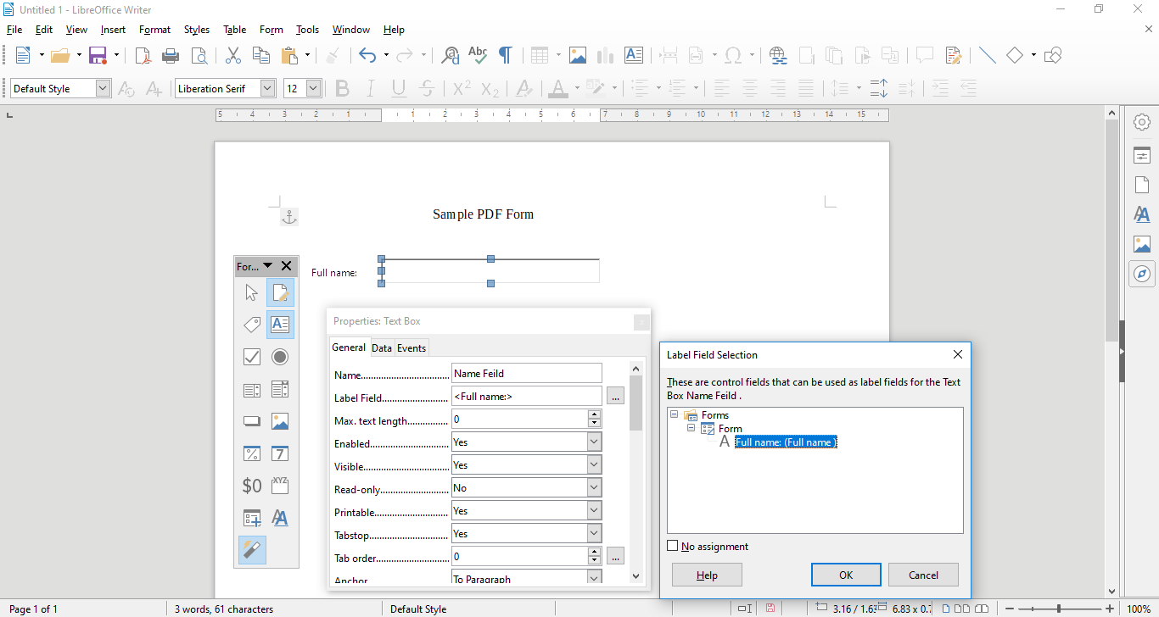This screenshot has height=617, width=1159.
Task: Open the Enabled property dropdown
Action: tap(594, 441)
